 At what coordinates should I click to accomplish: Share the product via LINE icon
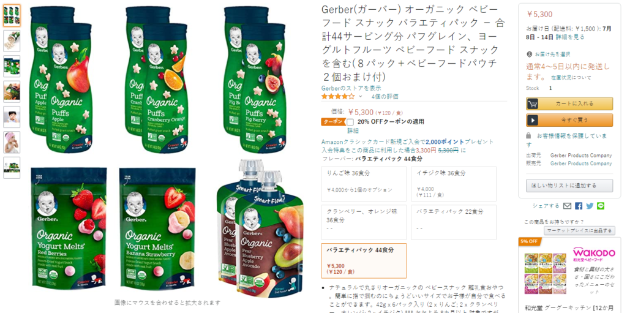tap(600, 206)
